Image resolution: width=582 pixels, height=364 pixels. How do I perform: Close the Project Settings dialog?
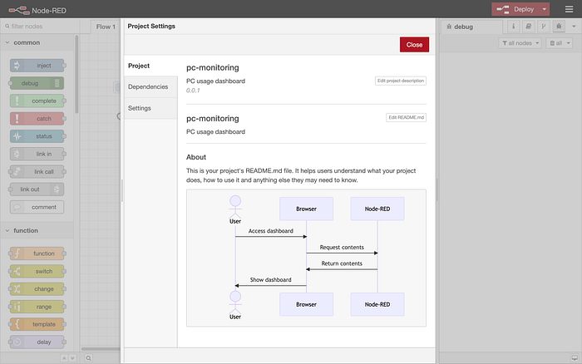pyautogui.click(x=414, y=45)
